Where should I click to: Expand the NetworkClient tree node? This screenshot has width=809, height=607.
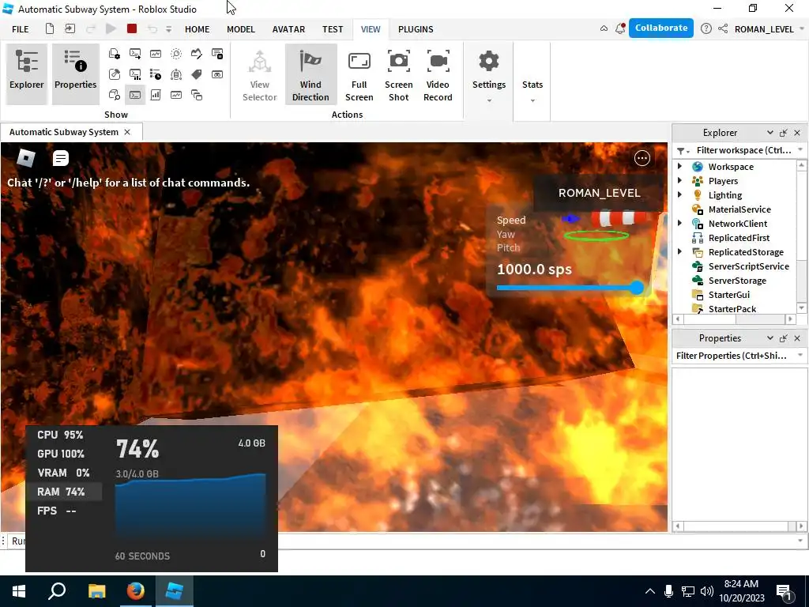click(x=680, y=223)
